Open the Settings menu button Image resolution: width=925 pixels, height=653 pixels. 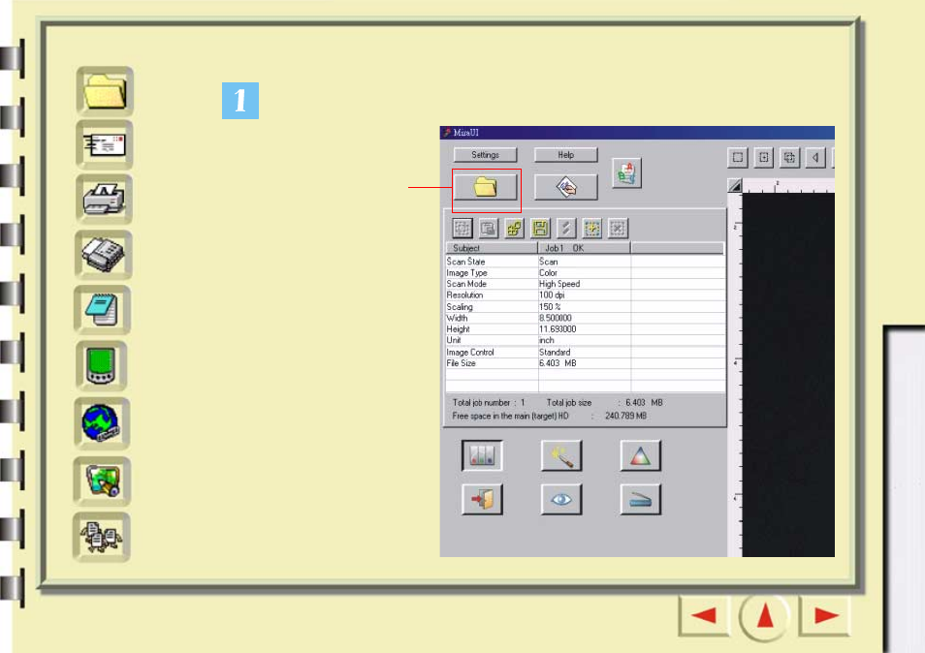pyautogui.click(x=486, y=154)
